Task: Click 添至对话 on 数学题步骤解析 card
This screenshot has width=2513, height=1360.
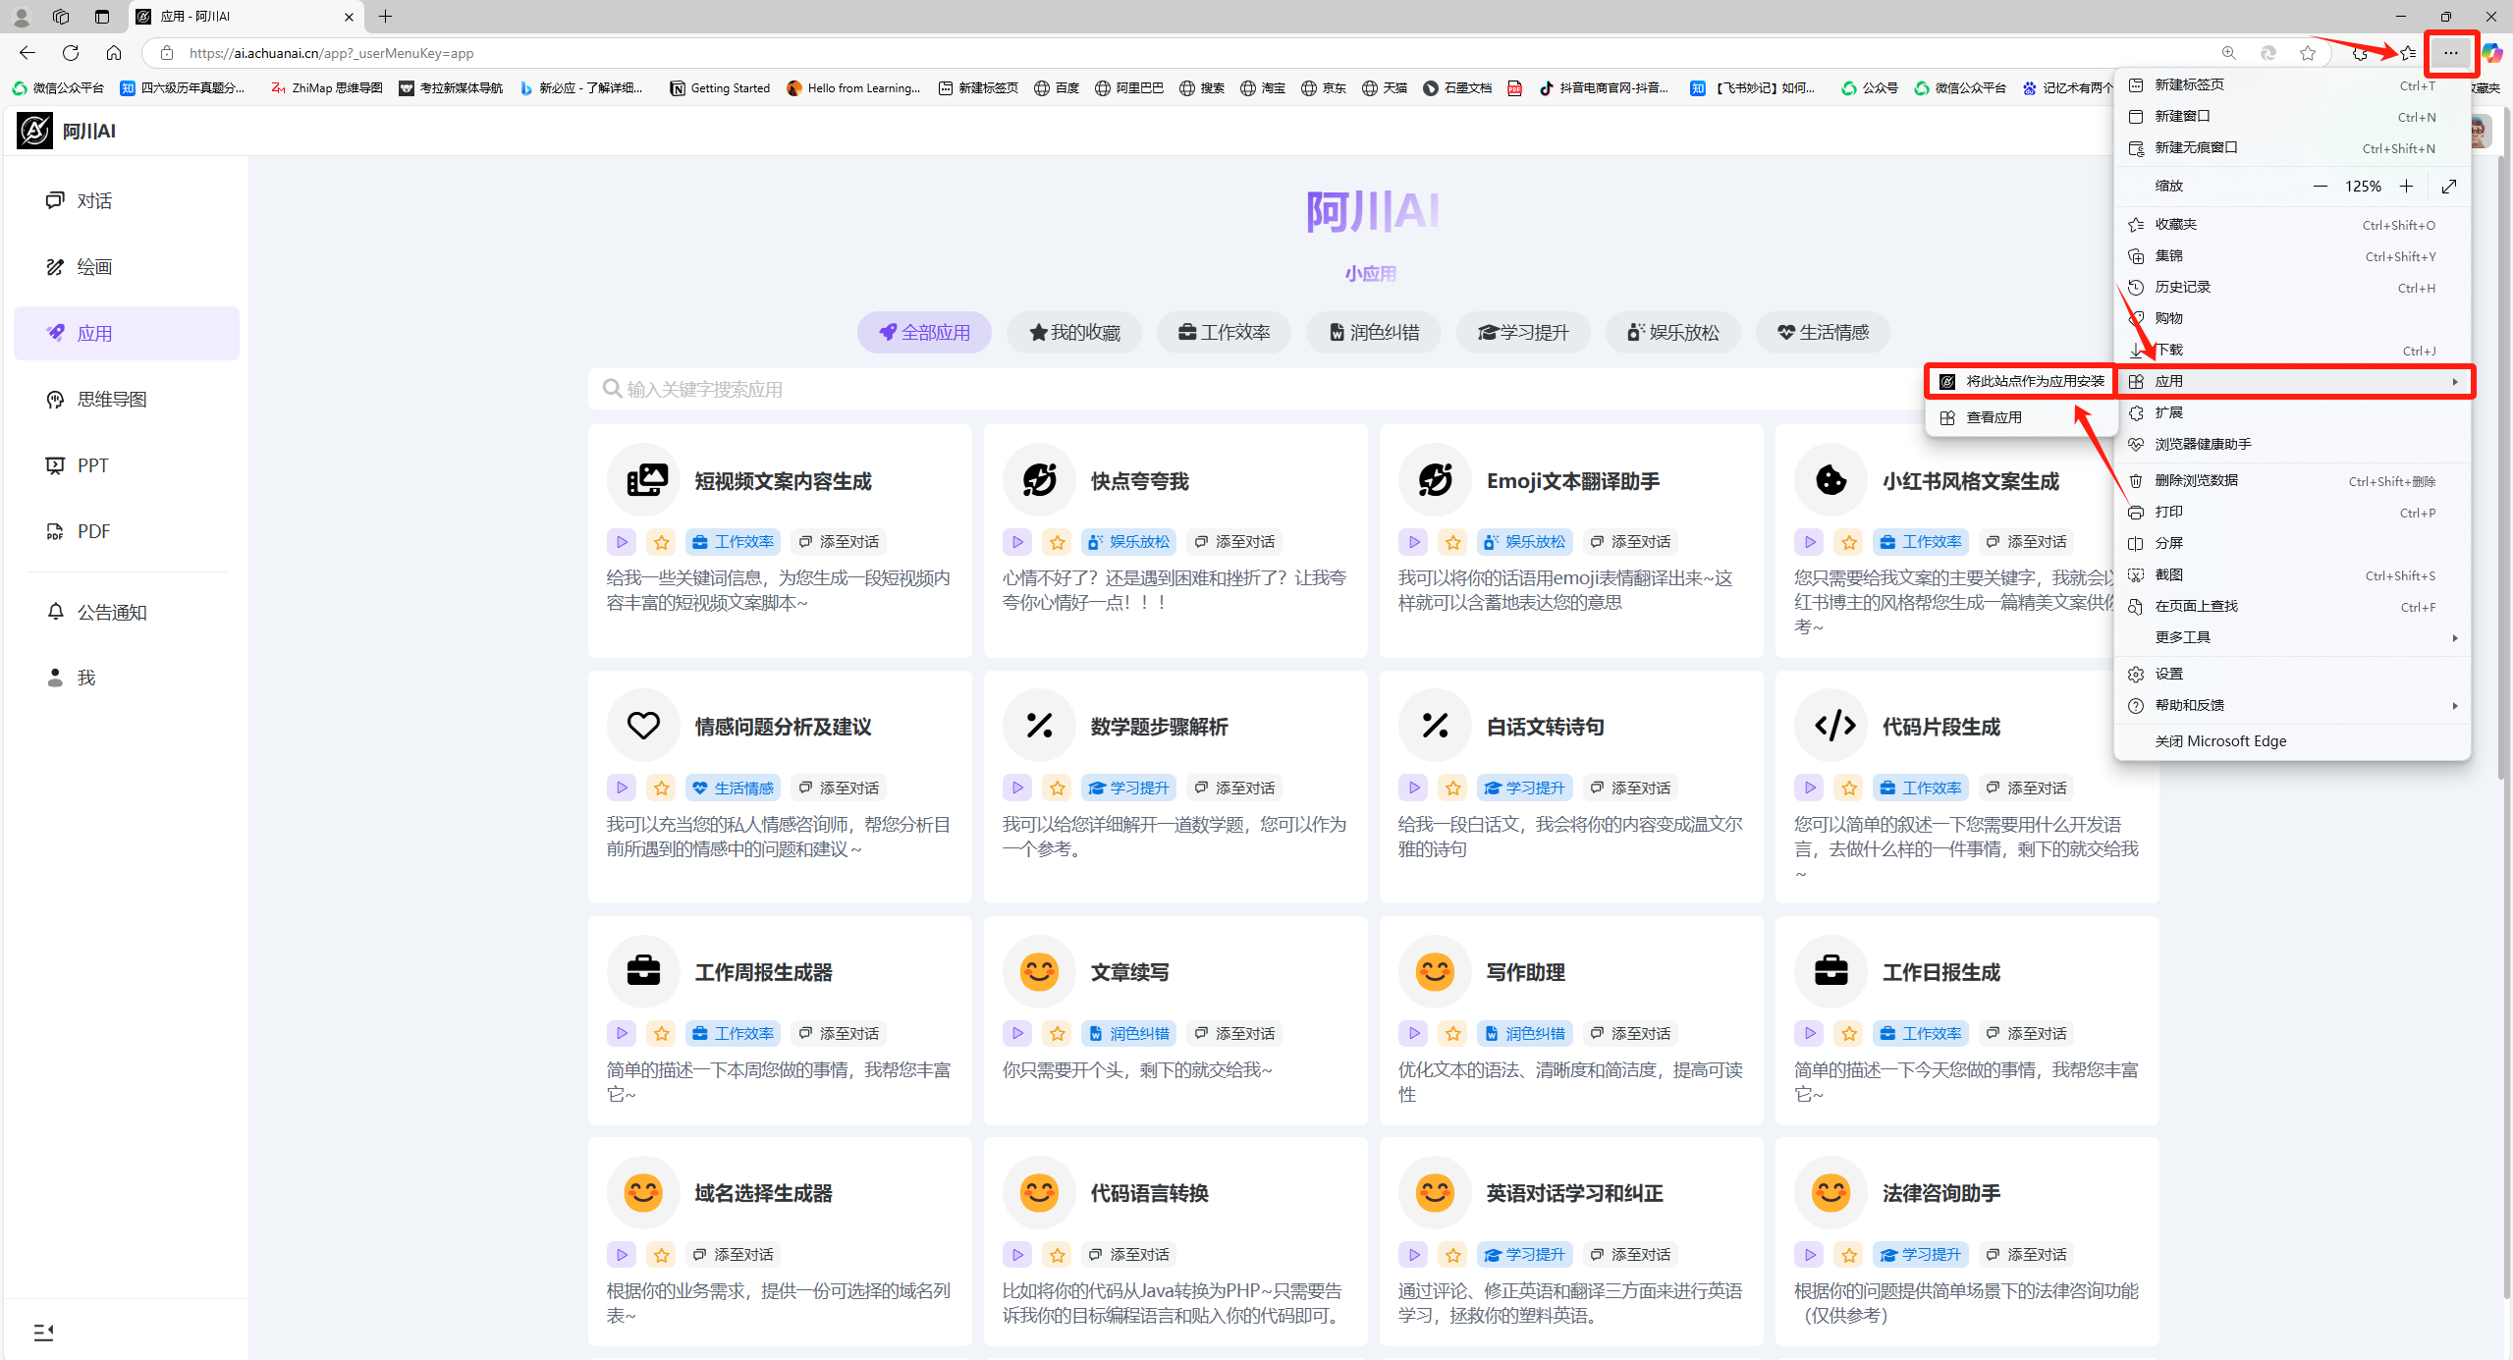Action: 1235,788
